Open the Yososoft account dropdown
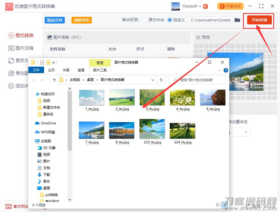 200,6
